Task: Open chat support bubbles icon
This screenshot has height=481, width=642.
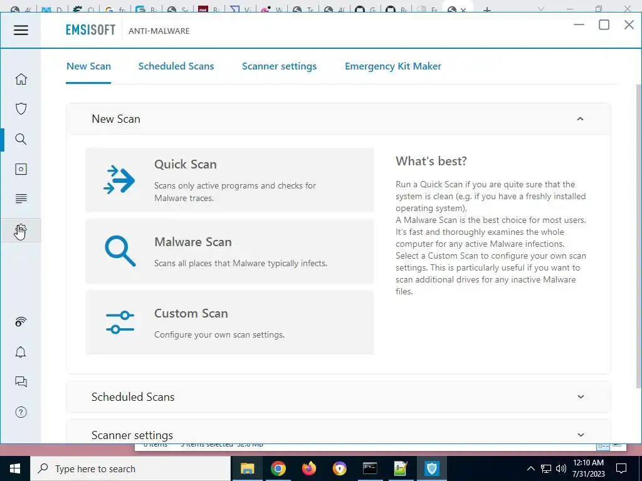Action: click(21, 381)
